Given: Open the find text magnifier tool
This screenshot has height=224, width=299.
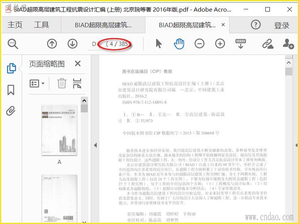Looking at the screenshot, I should point(13,44).
